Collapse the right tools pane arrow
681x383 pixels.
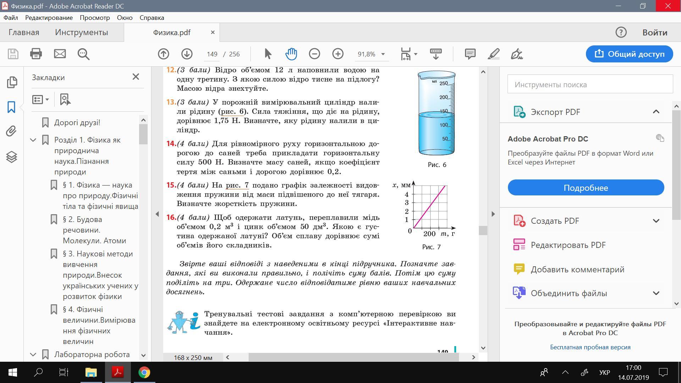[493, 214]
